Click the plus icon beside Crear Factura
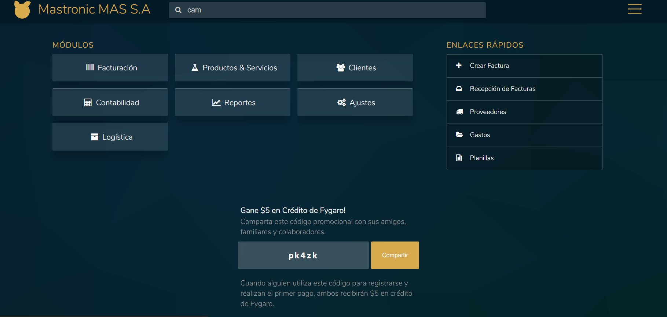667x317 pixels. point(459,66)
